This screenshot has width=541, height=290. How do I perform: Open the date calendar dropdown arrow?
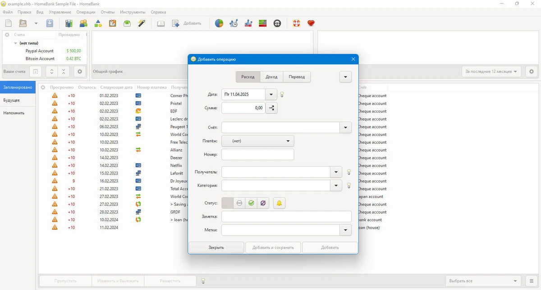coord(271,94)
